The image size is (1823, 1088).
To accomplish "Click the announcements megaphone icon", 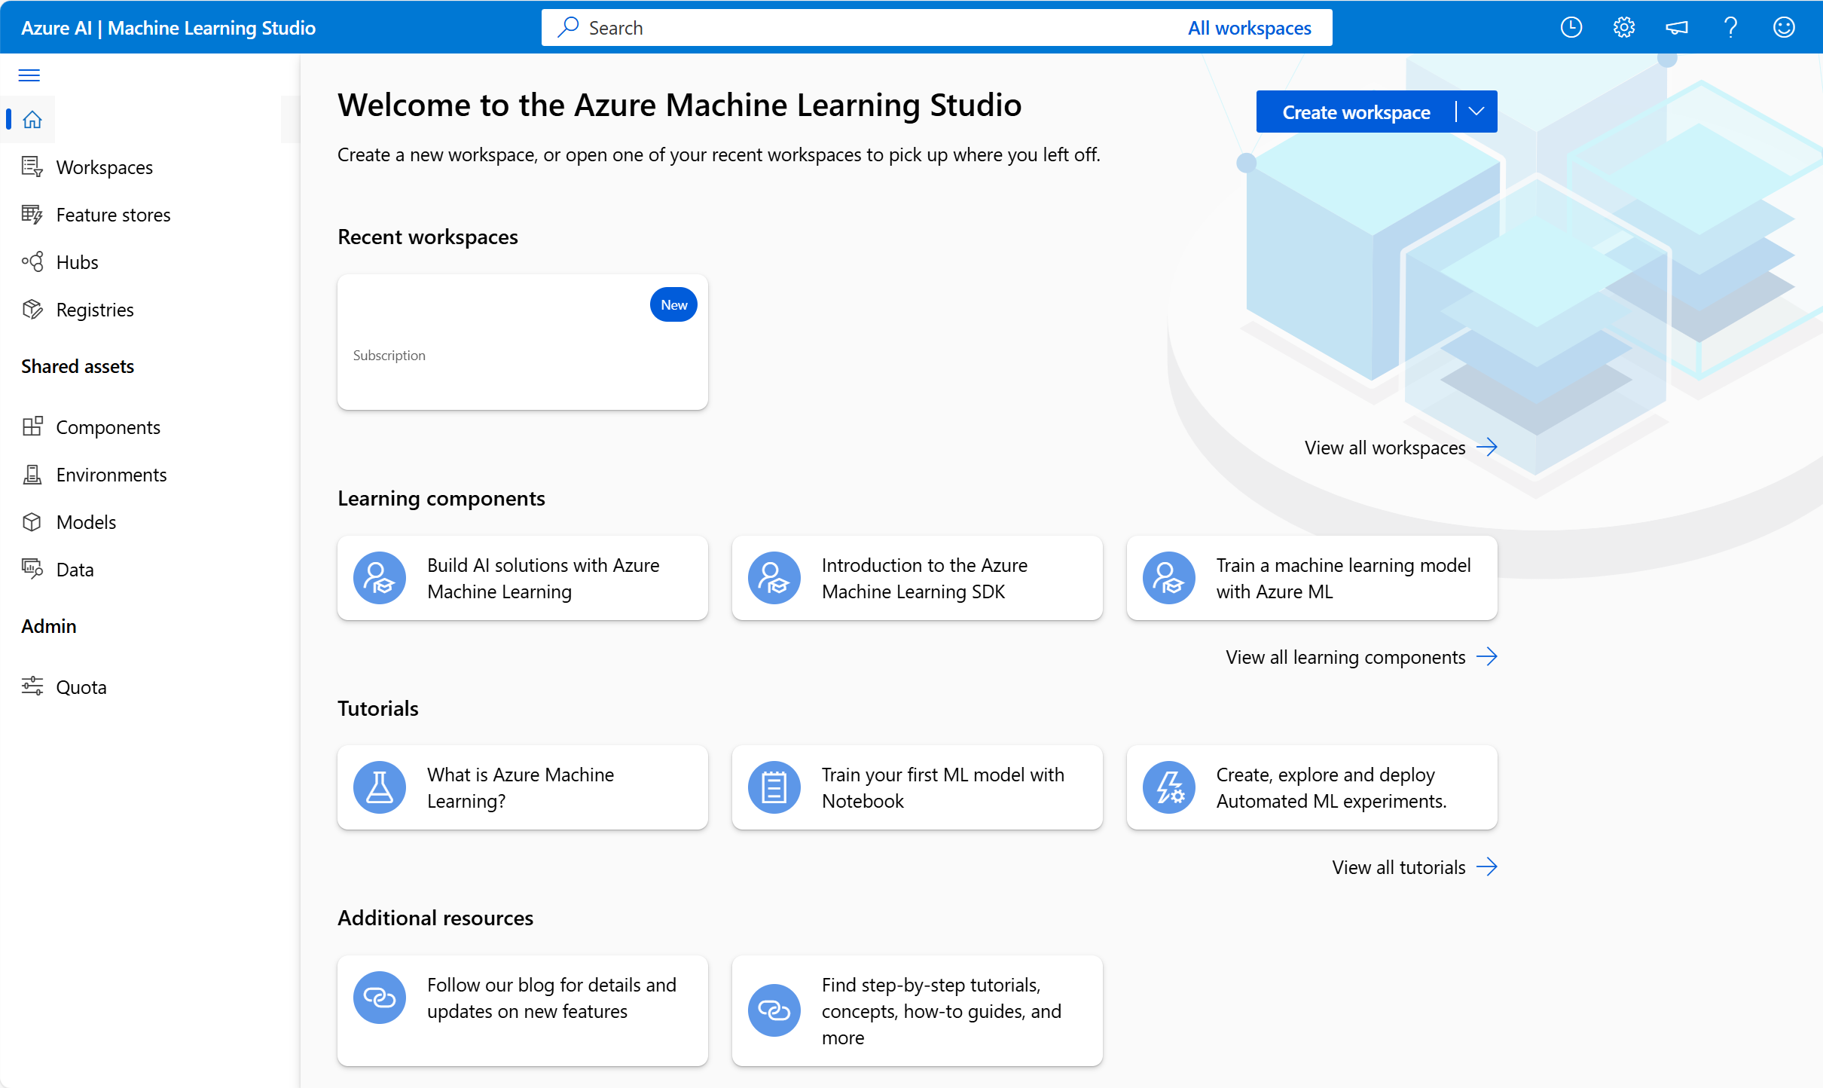I will pos(1677,27).
